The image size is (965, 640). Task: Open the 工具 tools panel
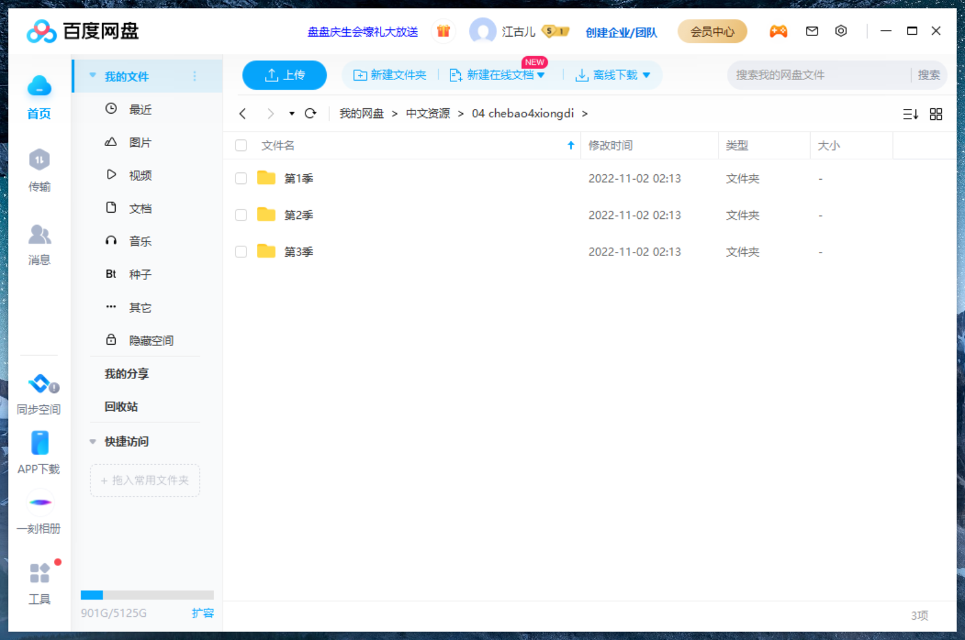click(x=40, y=573)
